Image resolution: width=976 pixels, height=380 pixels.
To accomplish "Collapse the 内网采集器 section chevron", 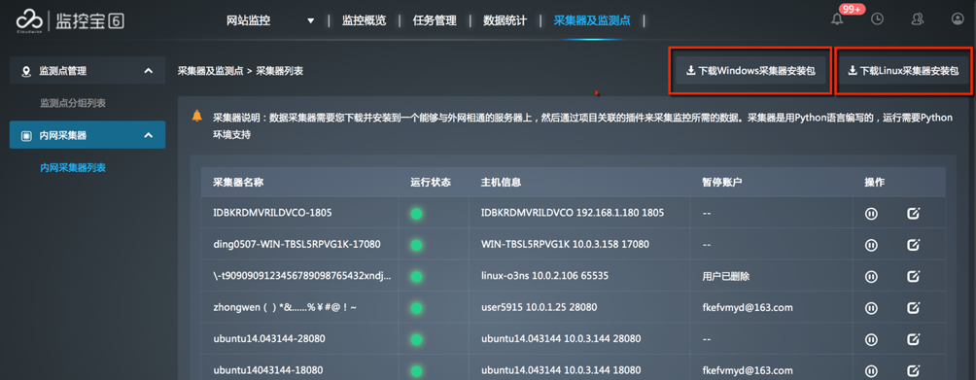I will [x=148, y=135].
